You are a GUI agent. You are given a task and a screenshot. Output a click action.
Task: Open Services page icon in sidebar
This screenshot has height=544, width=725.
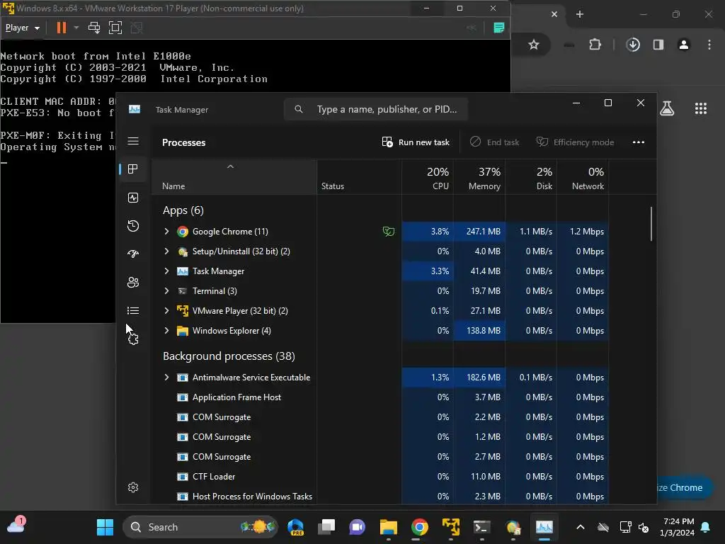[x=133, y=339]
